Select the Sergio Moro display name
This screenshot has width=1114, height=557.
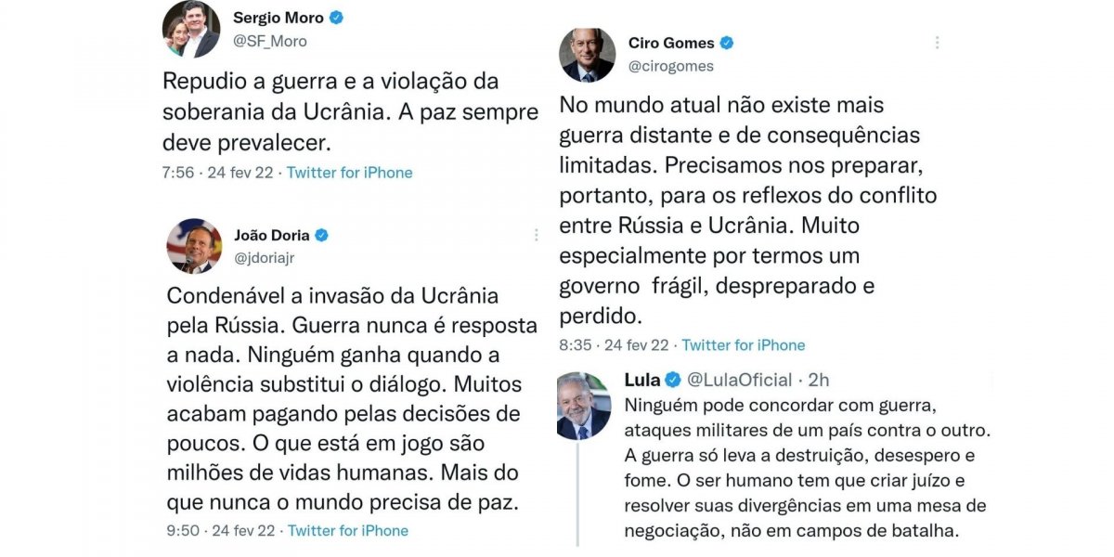point(280,17)
